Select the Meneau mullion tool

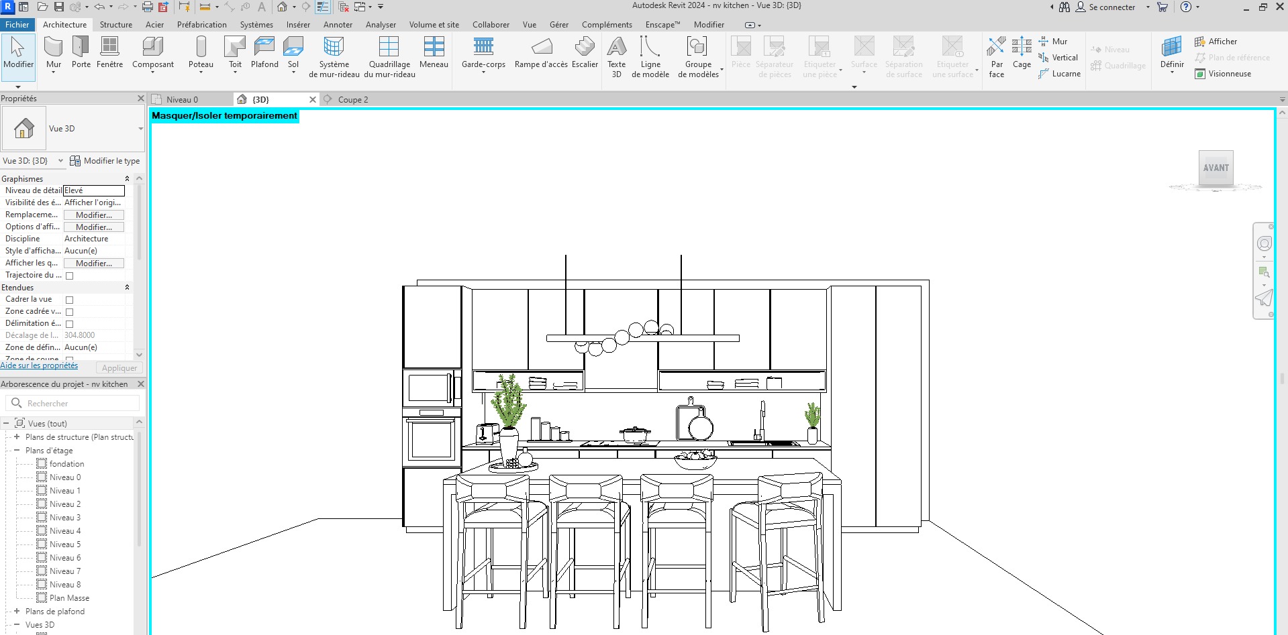[x=434, y=53]
